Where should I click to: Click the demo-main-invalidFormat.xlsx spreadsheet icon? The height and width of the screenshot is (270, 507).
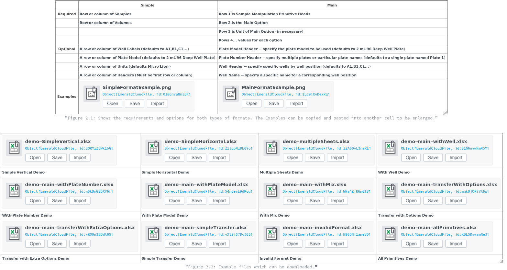tap(272, 234)
